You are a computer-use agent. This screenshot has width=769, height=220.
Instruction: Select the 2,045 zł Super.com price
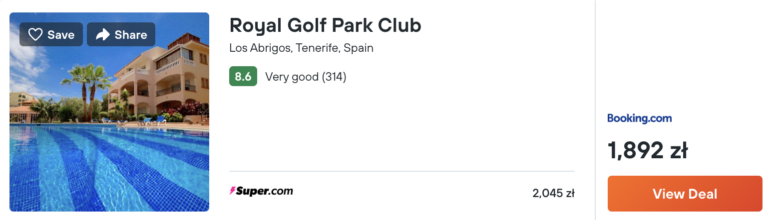pos(553,193)
